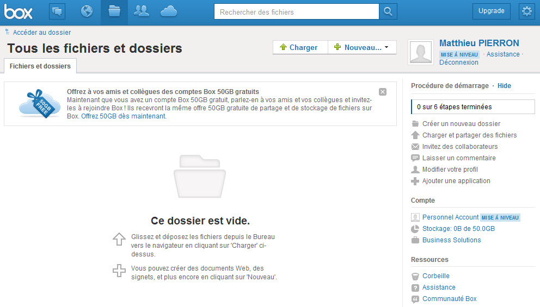Click plus icon beside Ajouter une application
540x307 pixels.
click(x=415, y=181)
